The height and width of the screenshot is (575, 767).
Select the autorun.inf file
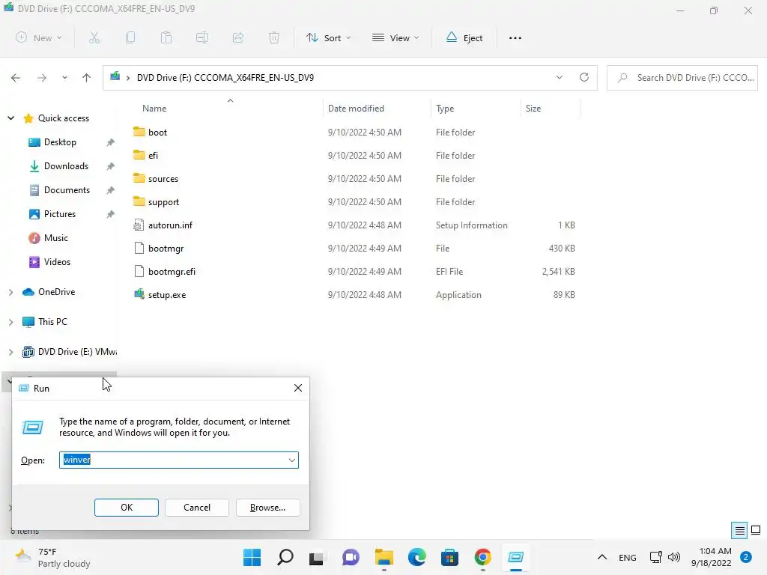click(170, 225)
